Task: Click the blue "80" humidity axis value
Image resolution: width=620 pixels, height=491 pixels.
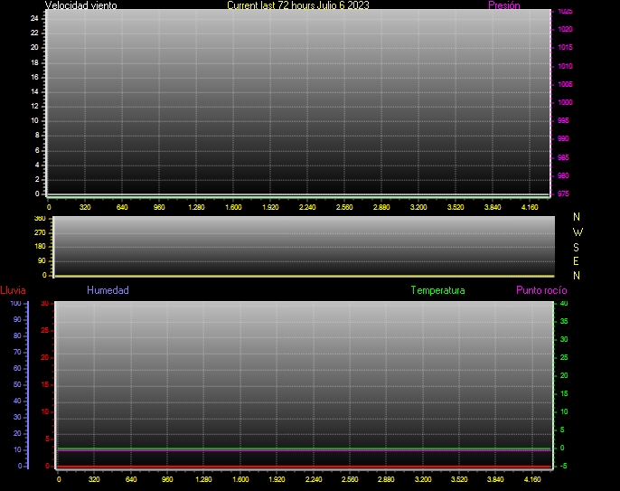Action: (17, 335)
